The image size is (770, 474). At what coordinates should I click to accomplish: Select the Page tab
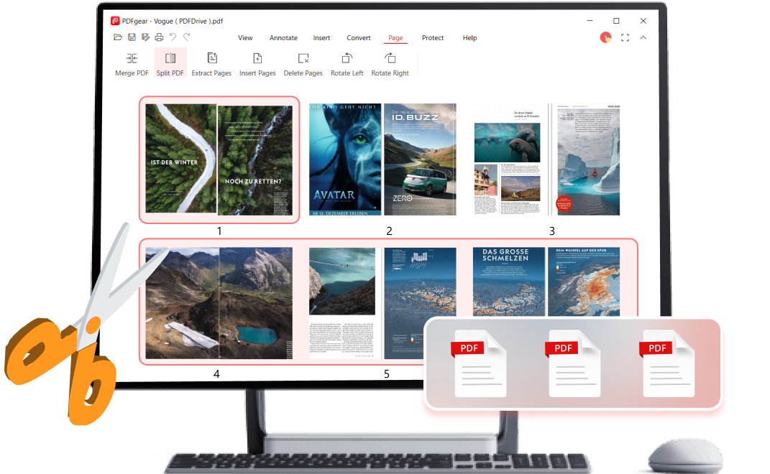(x=396, y=38)
